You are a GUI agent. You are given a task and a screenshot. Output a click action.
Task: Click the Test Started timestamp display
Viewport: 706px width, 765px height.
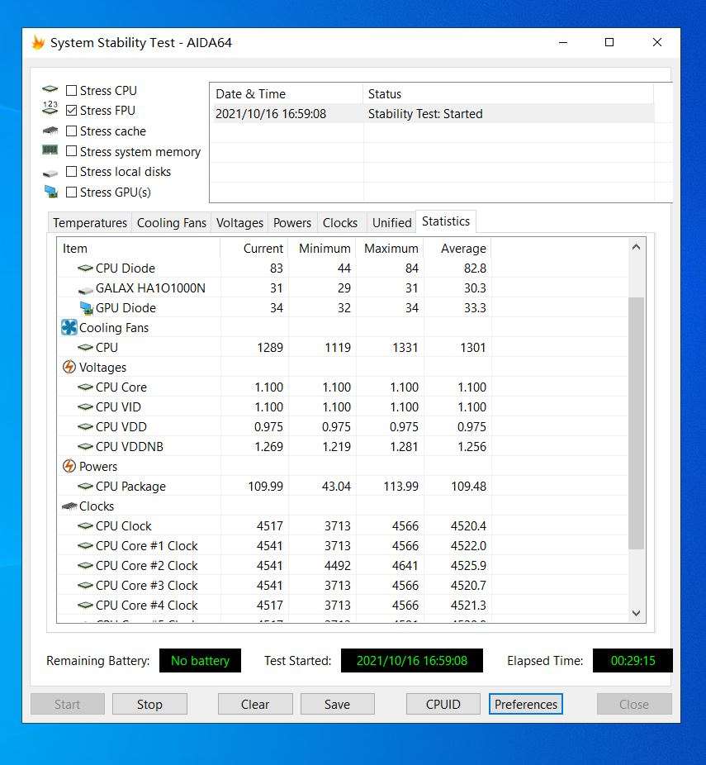pyautogui.click(x=411, y=661)
